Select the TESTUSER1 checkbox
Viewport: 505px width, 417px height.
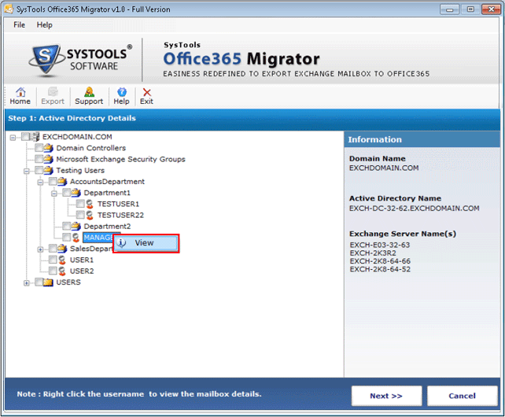(x=80, y=204)
